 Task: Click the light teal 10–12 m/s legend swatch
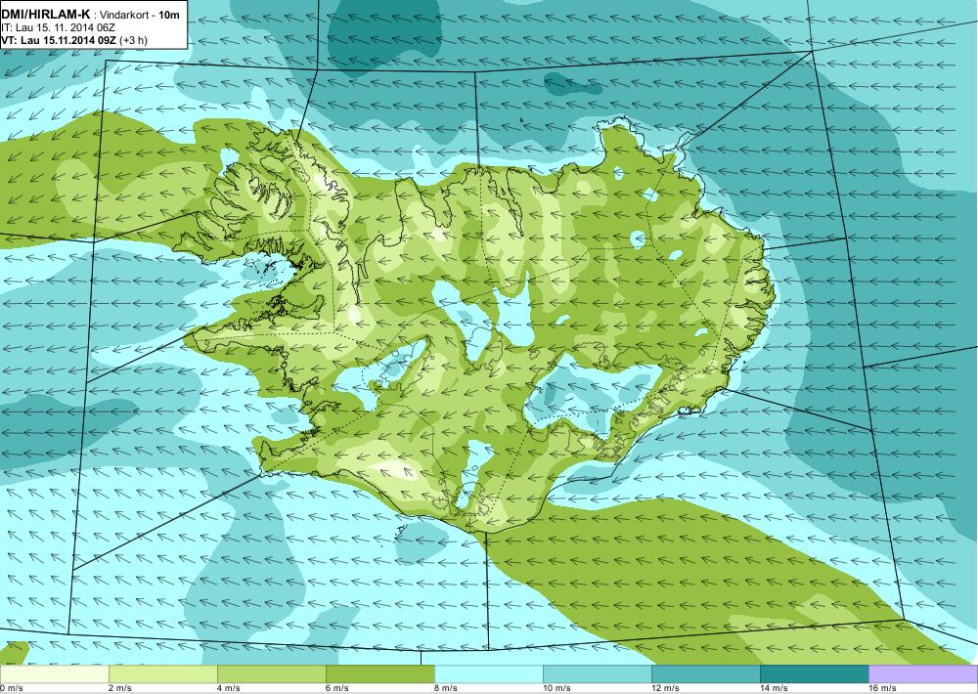click(x=597, y=674)
